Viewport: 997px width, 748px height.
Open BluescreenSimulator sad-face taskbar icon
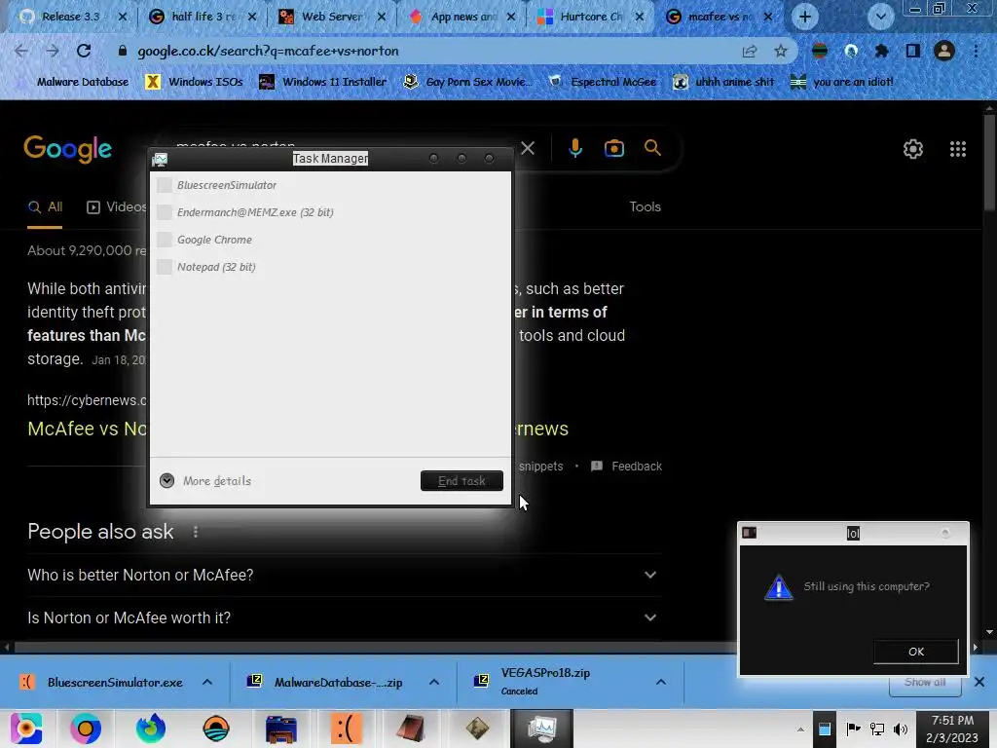pyautogui.click(x=347, y=729)
